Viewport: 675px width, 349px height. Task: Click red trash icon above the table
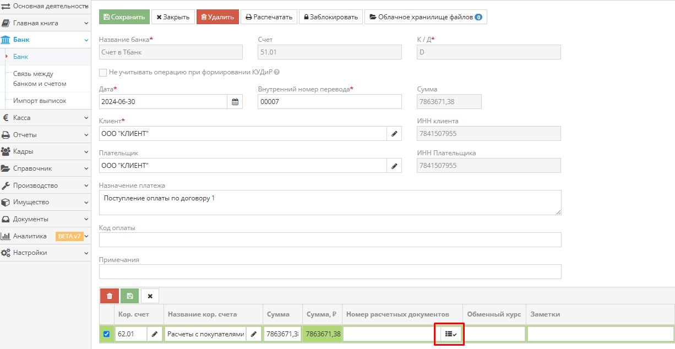tap(109, 296)
